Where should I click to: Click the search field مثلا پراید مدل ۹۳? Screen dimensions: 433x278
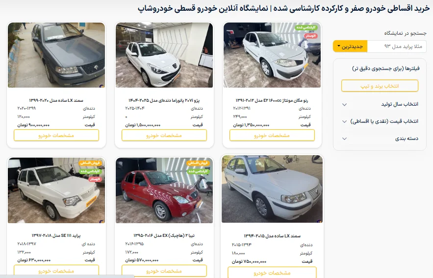pyautogui.click(x=397, y=46)
